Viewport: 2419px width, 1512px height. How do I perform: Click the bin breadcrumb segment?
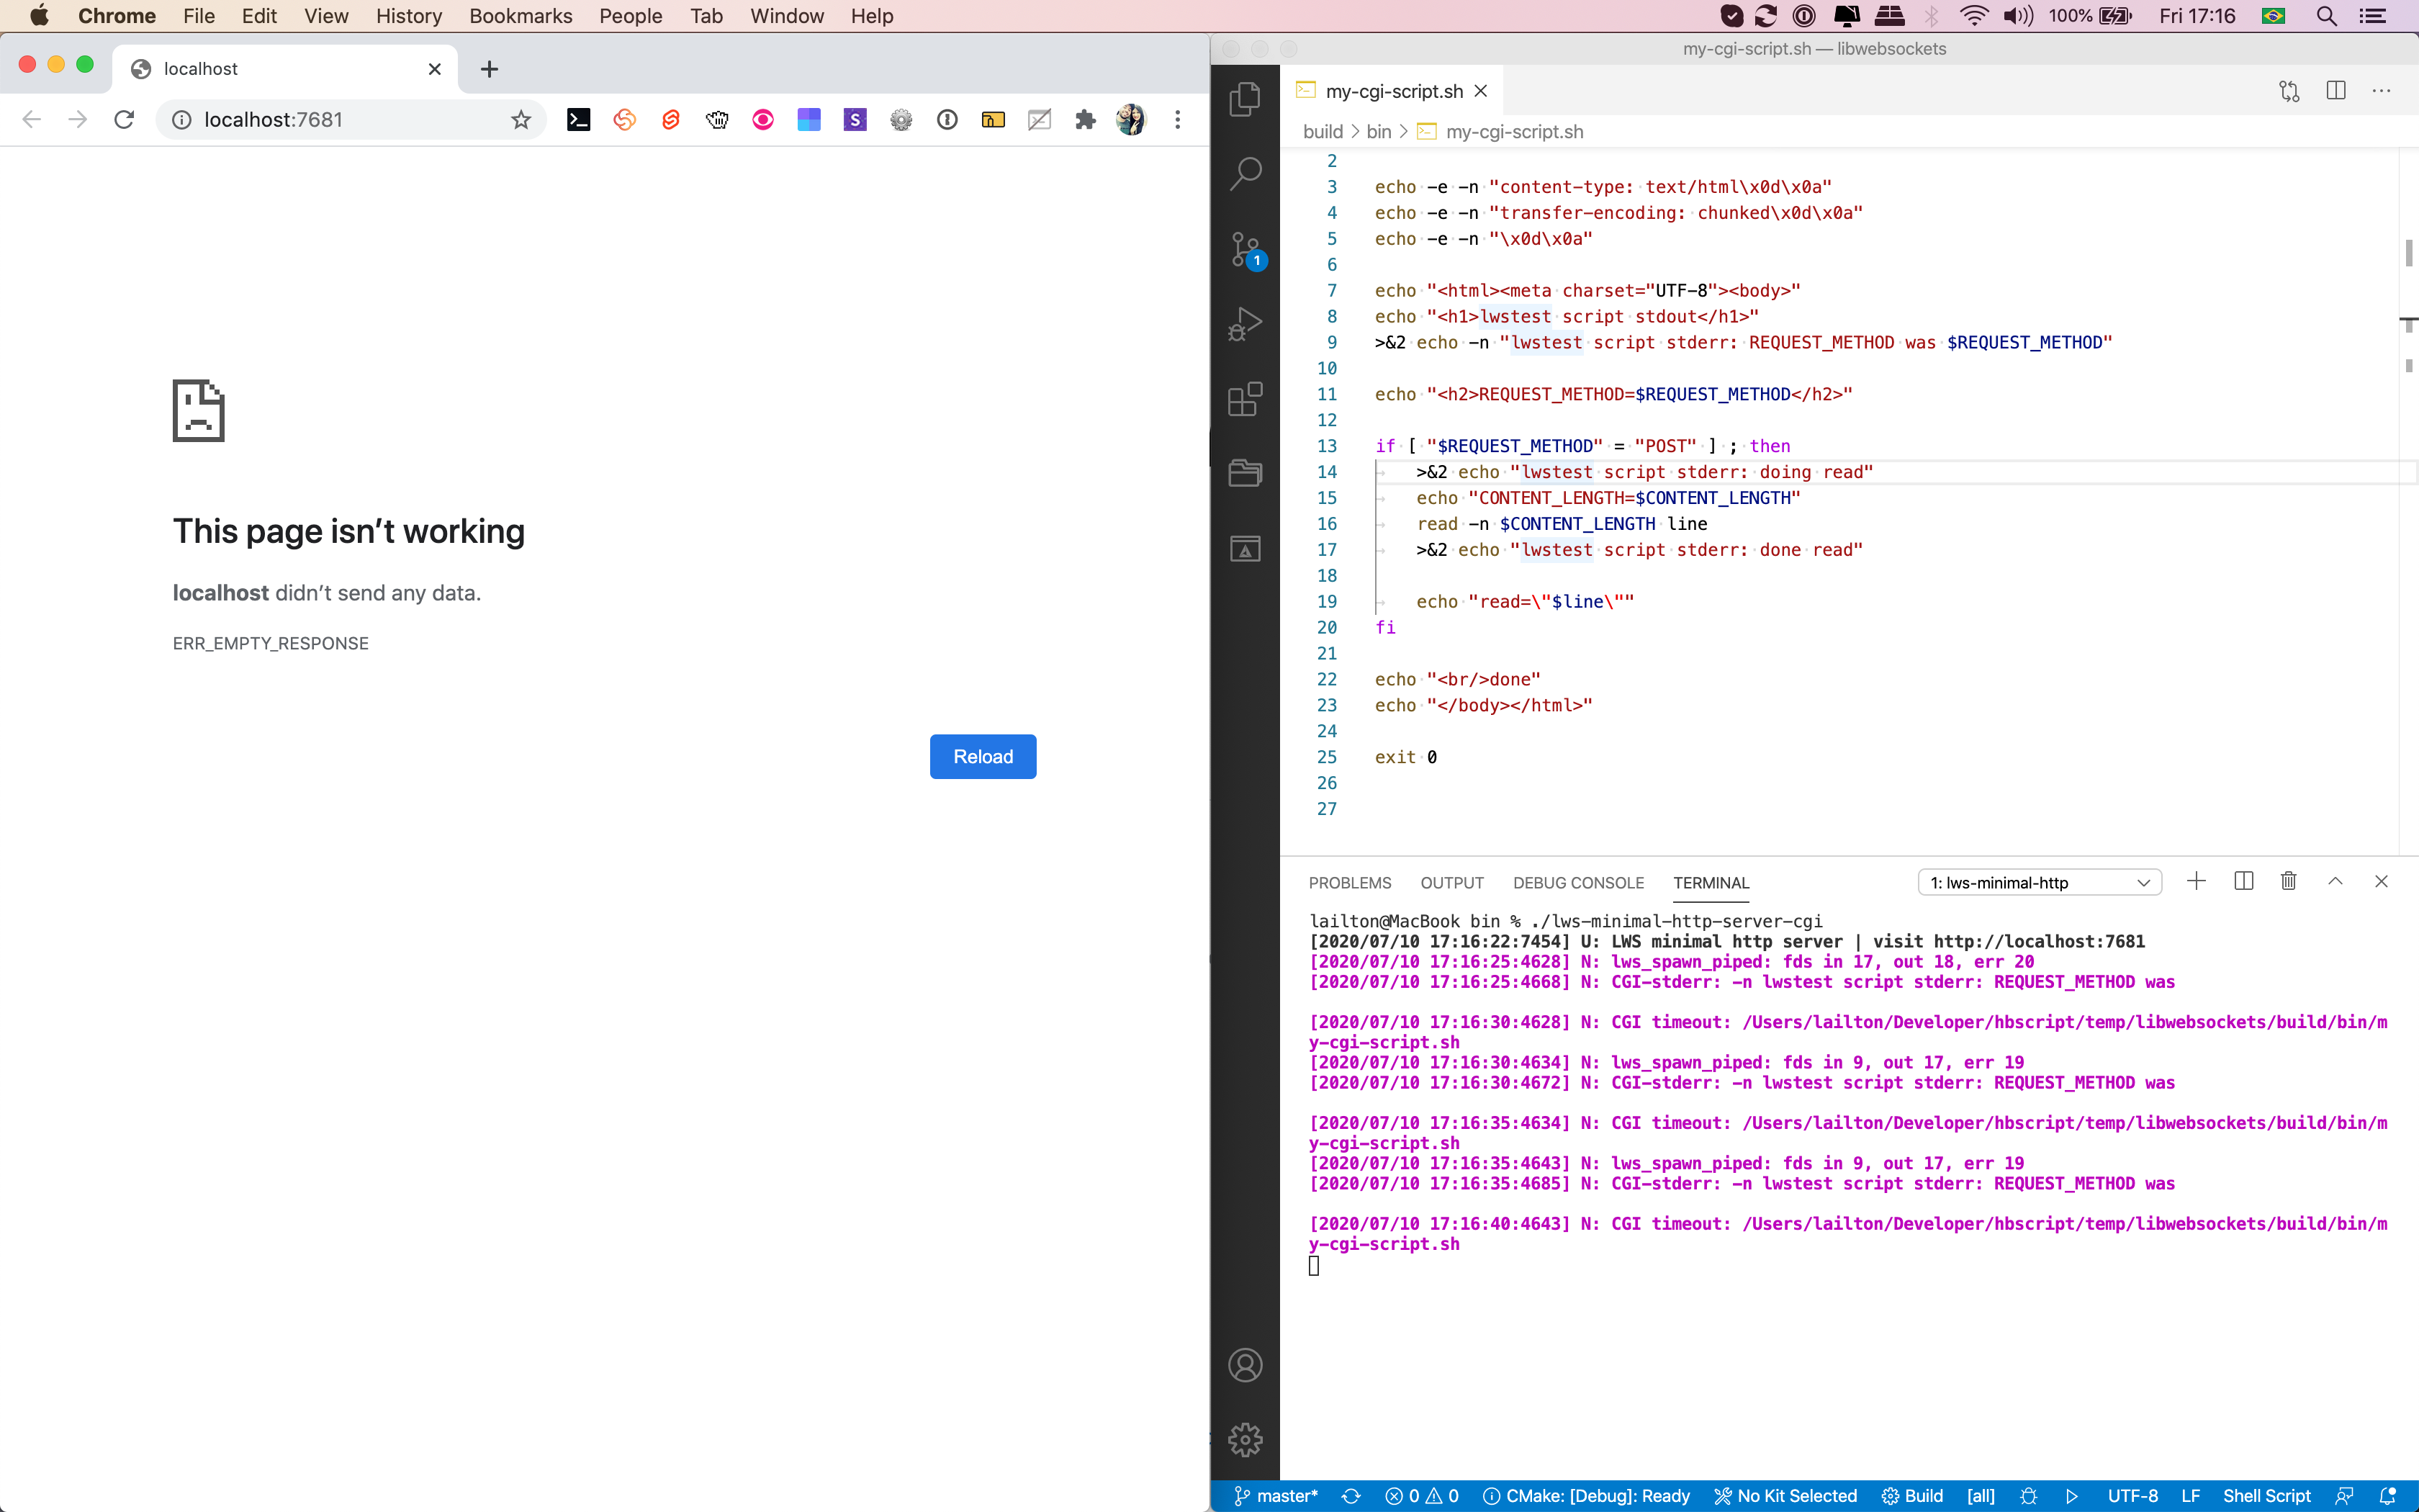pyautogui.click(x=1379, y=132)
